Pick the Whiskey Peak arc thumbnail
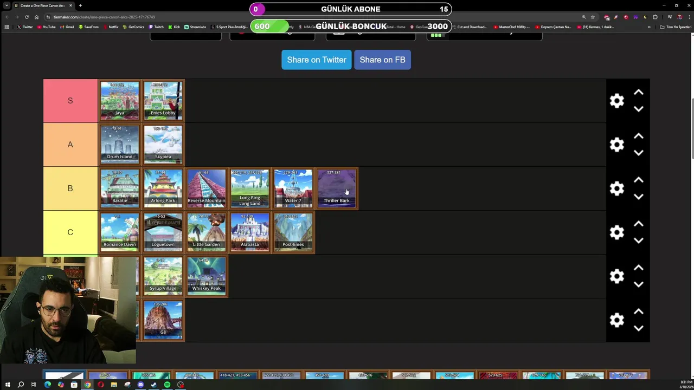This screenshot has width=694, height=390. coord(207,276)
